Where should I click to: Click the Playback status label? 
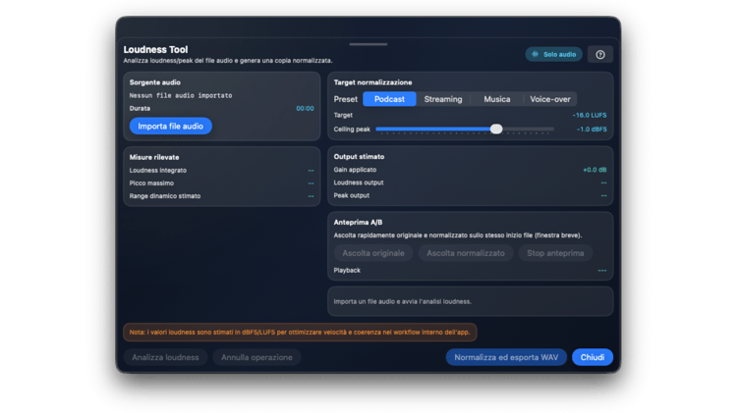pos(347,271)
